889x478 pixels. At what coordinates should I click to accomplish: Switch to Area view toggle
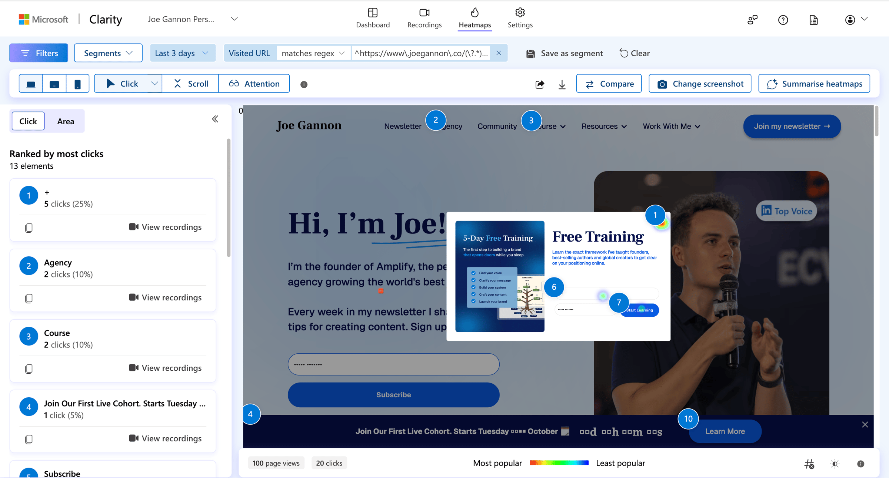pos(66,121)
